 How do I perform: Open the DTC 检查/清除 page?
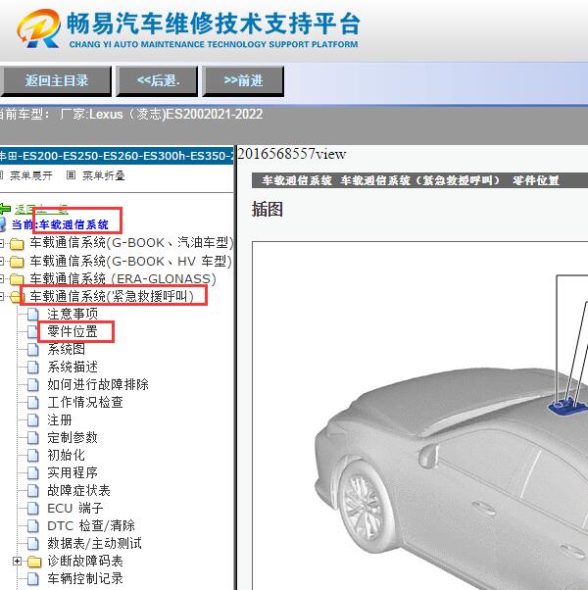91,525
